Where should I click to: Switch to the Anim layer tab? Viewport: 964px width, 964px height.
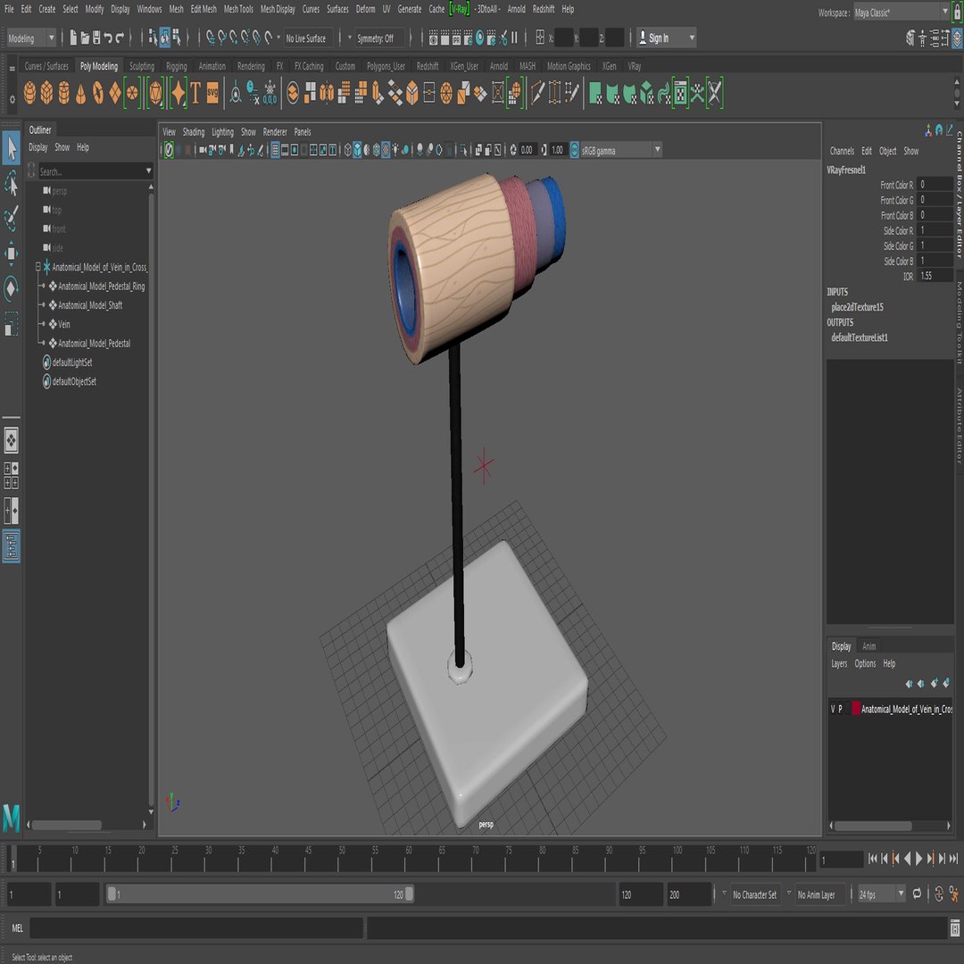[x=868, y=646]
